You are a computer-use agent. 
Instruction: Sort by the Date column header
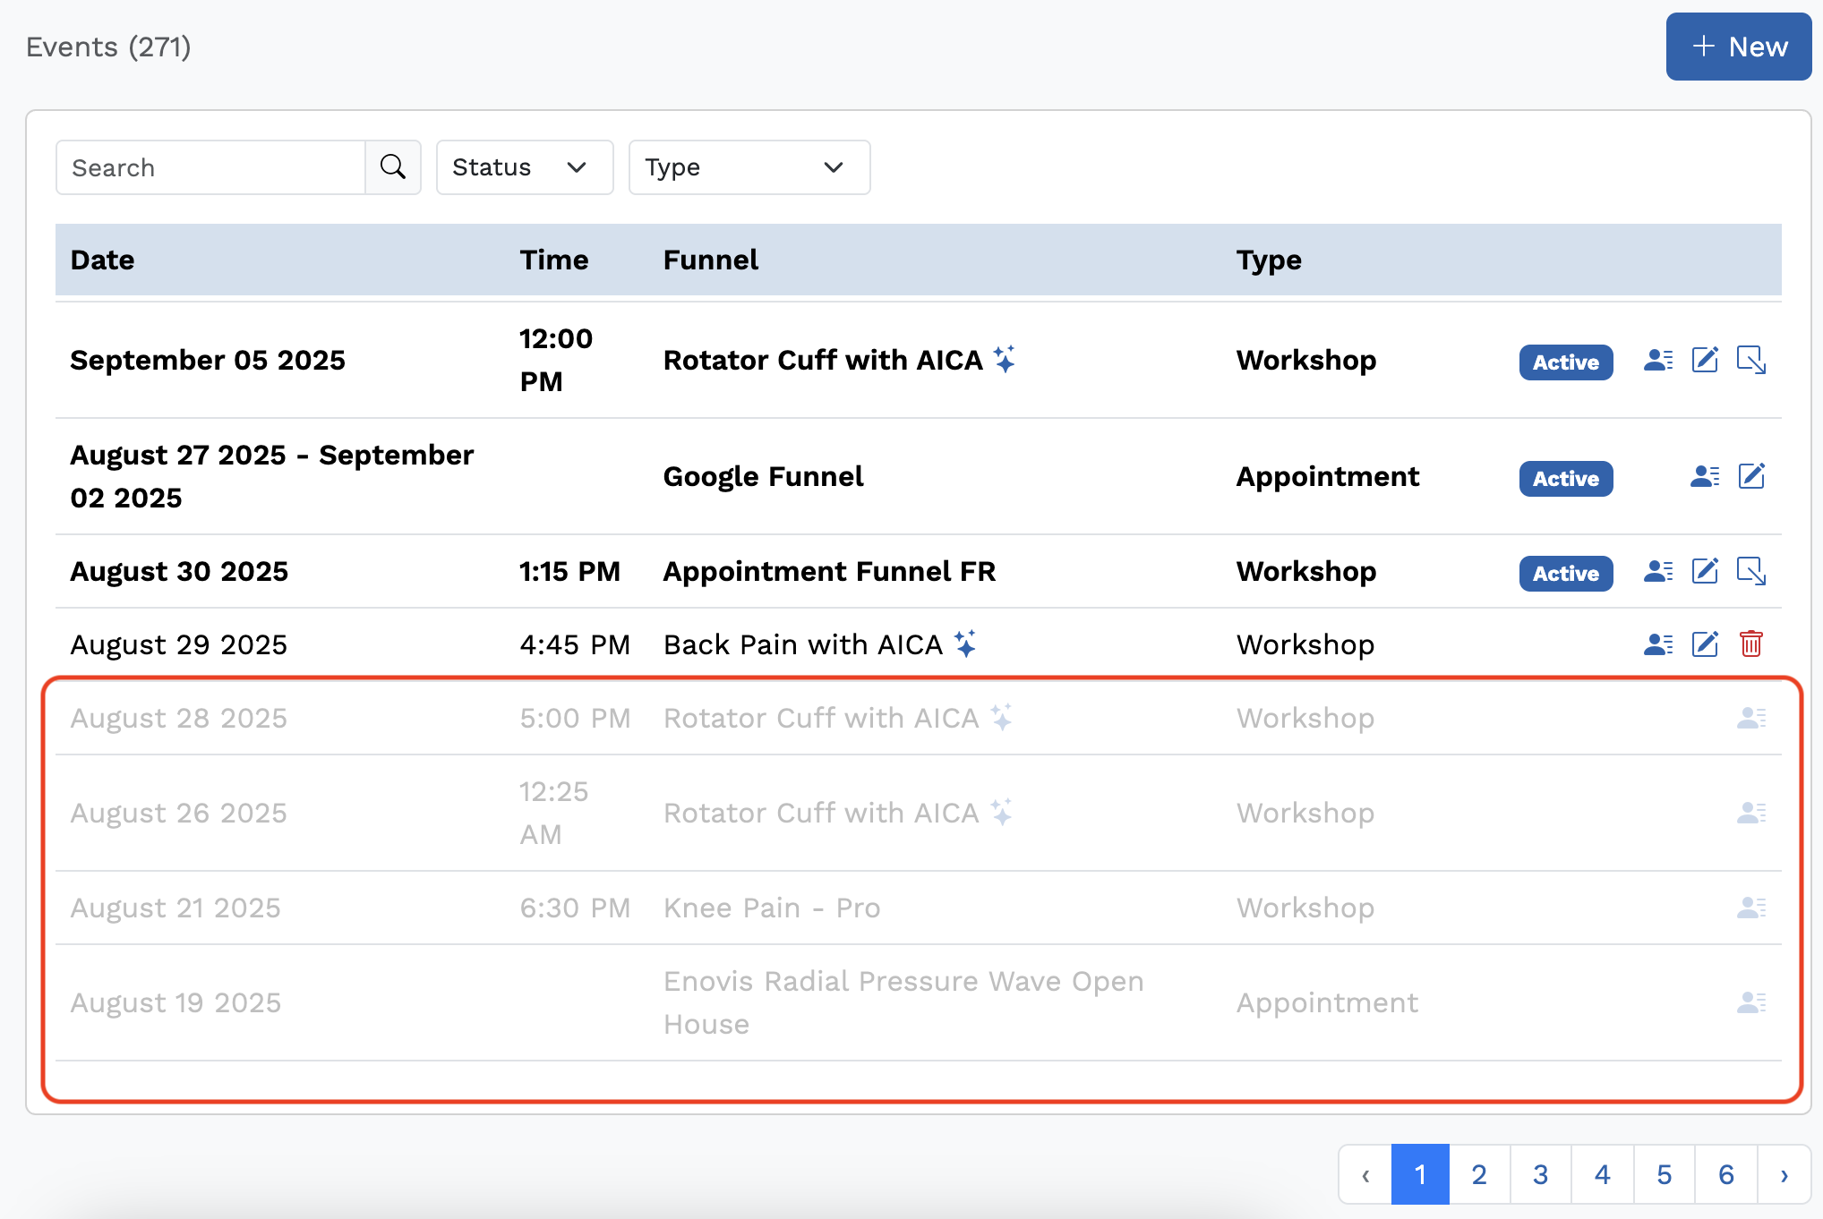point(102,260)
